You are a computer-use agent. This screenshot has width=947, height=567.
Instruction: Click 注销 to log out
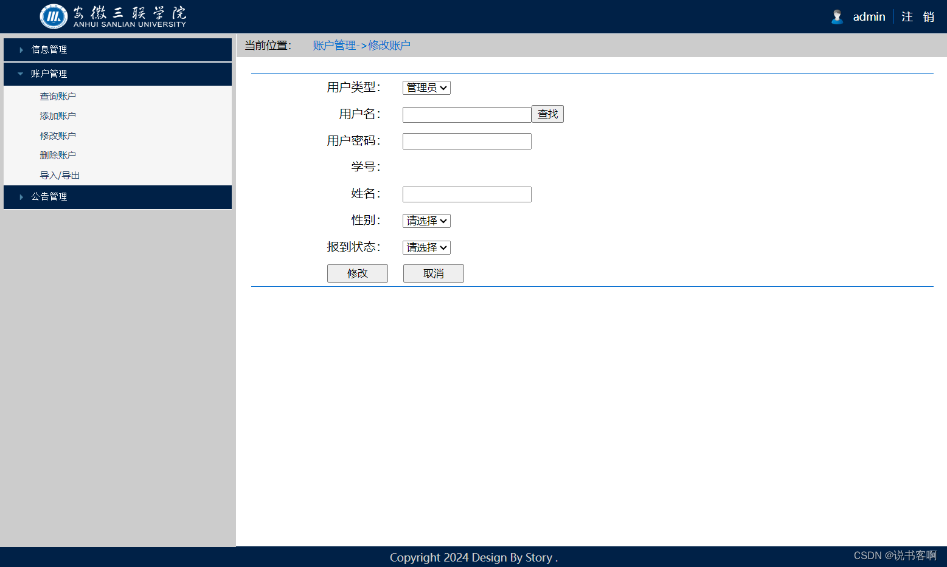(918, 17)
